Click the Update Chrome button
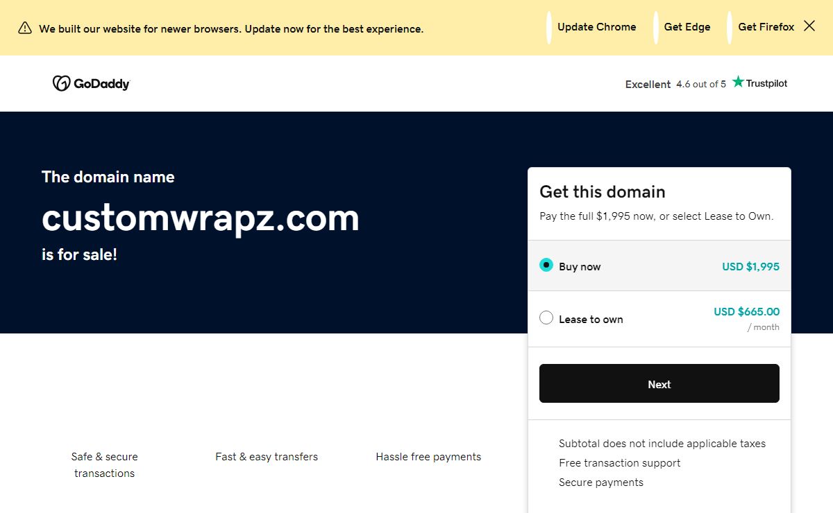Screen dimensions: 833x513 pos(596,27)
